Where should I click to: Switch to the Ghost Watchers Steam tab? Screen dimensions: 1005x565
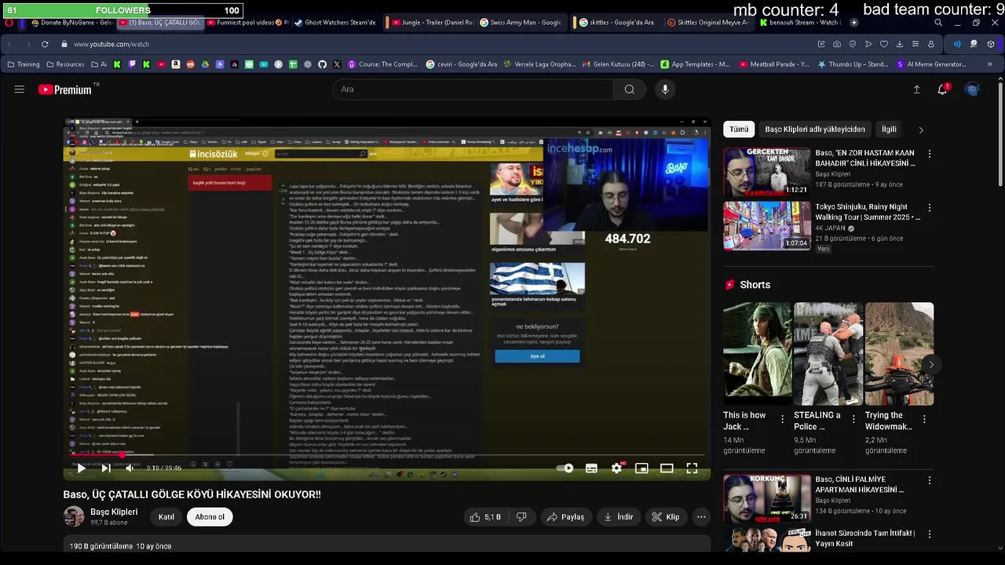tap(336, 23)
